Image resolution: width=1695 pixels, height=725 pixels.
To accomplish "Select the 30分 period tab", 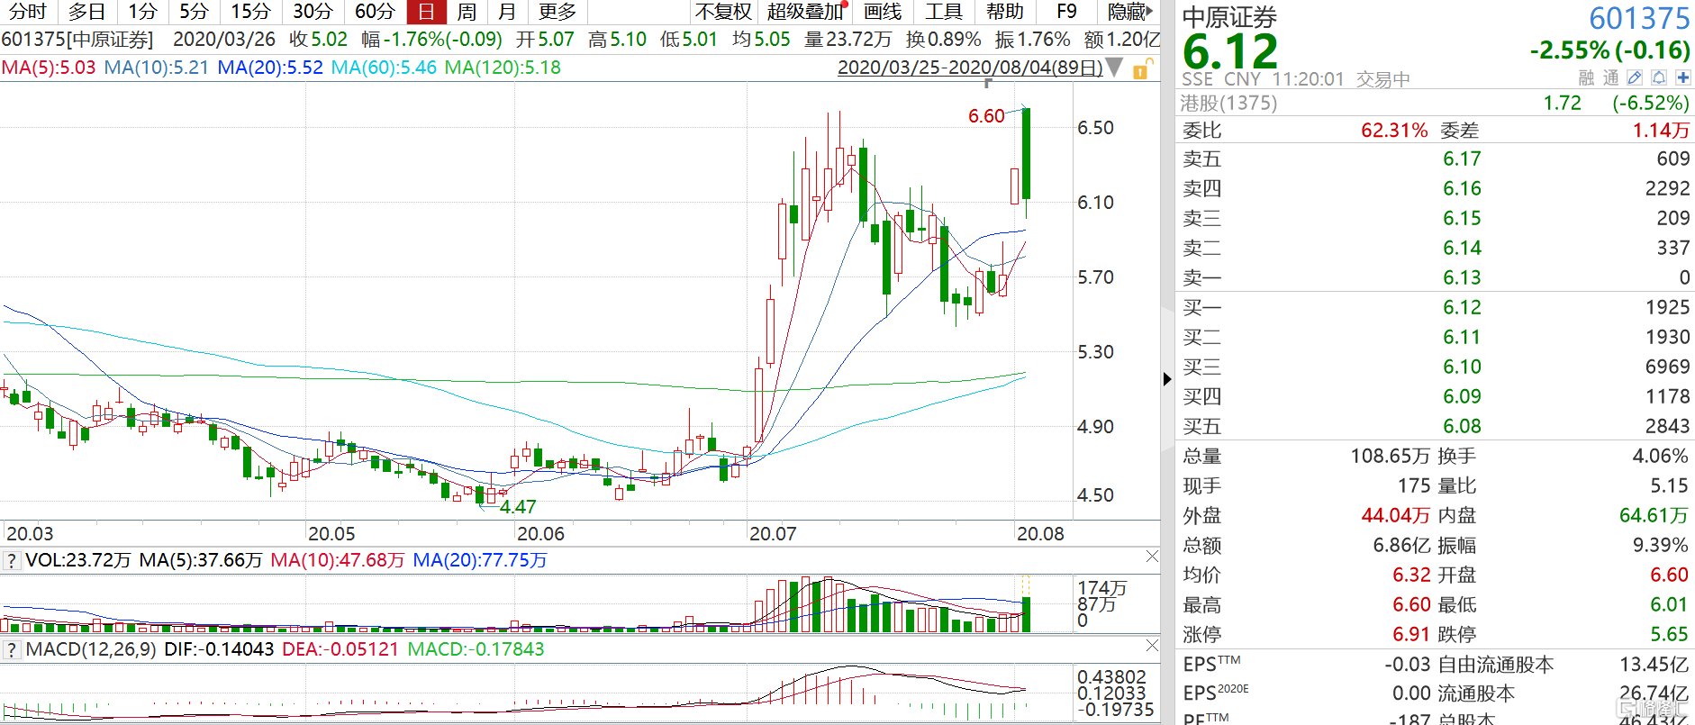I will pos(313,12).
